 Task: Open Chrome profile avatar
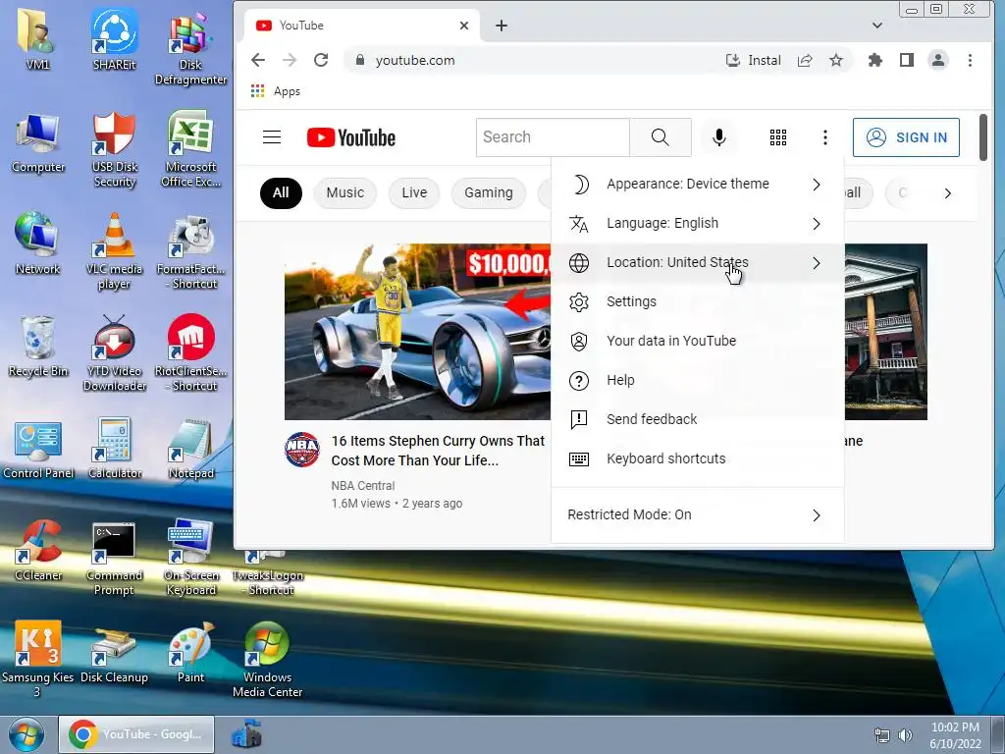pos(937,60)
